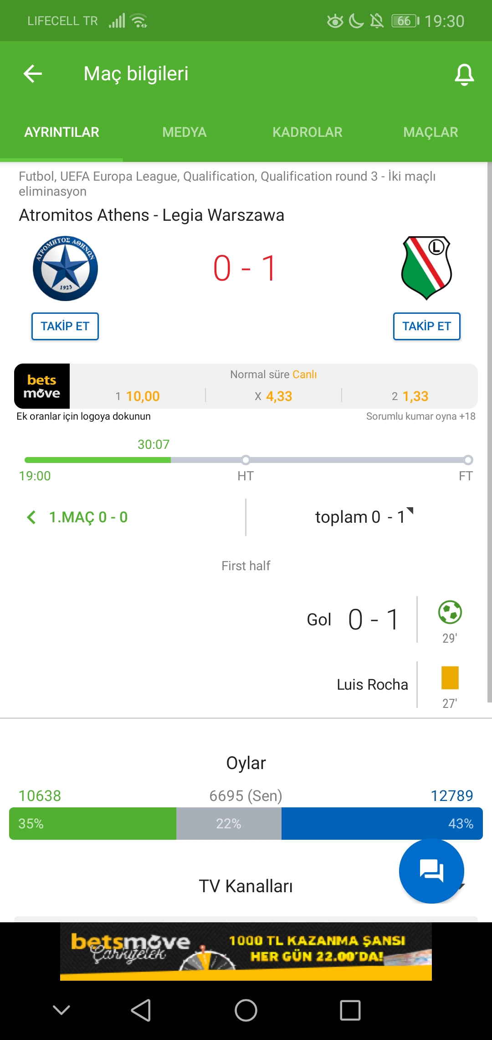Select away win odds 1,33
This screenshot has height=1040, width=492.
pyautogui.click(x=410, y=396)
